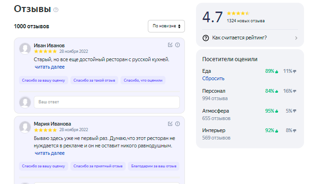Open the По новизне sort dropdown
317x184 pixels.
166,26
